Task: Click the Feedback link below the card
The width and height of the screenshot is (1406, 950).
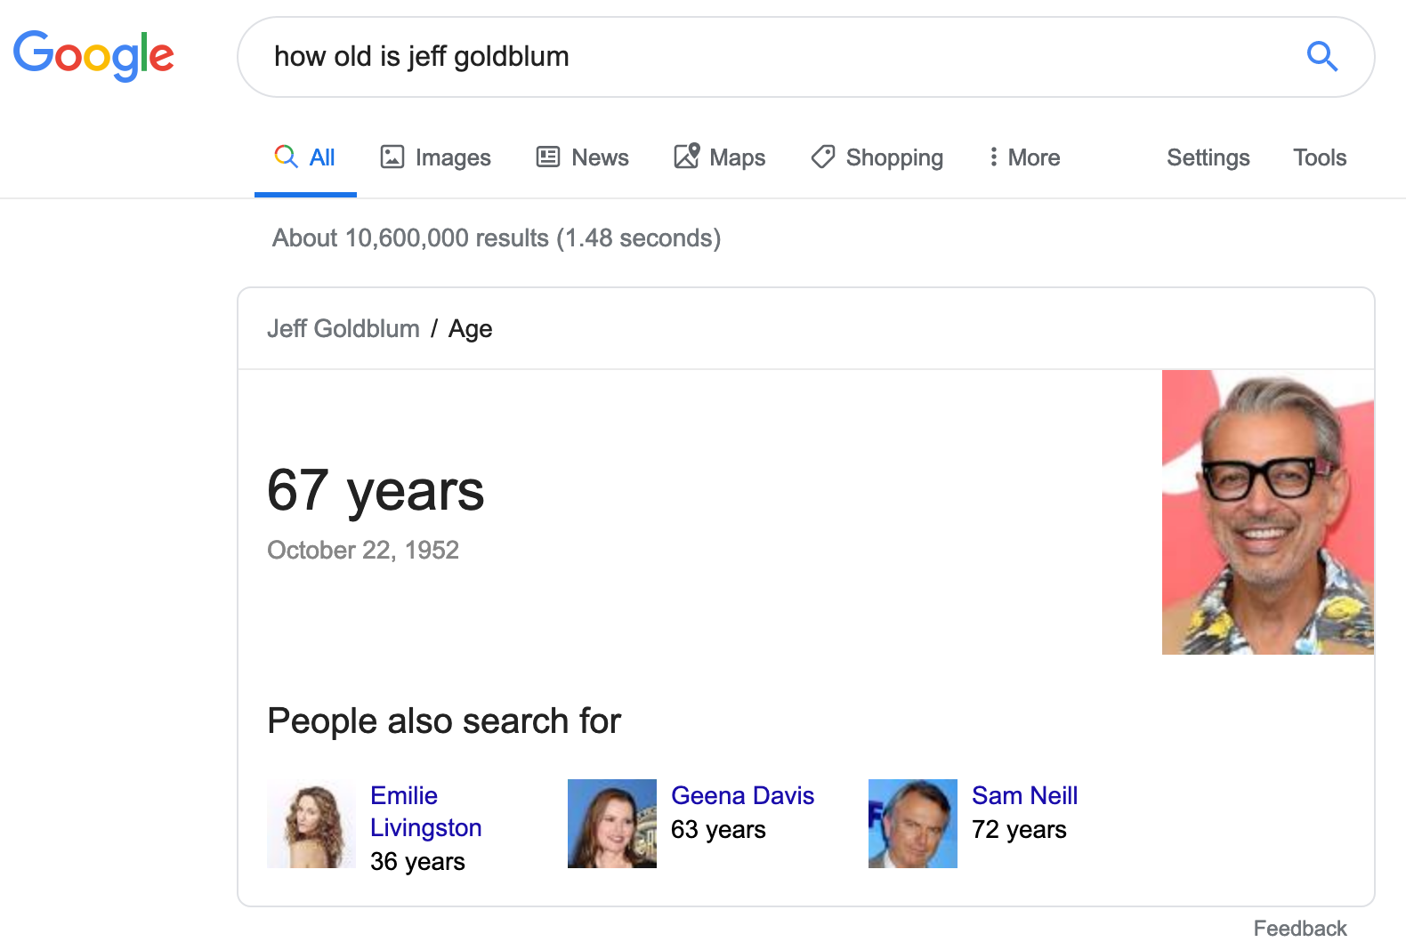Action: click(x=1300, y=929)
